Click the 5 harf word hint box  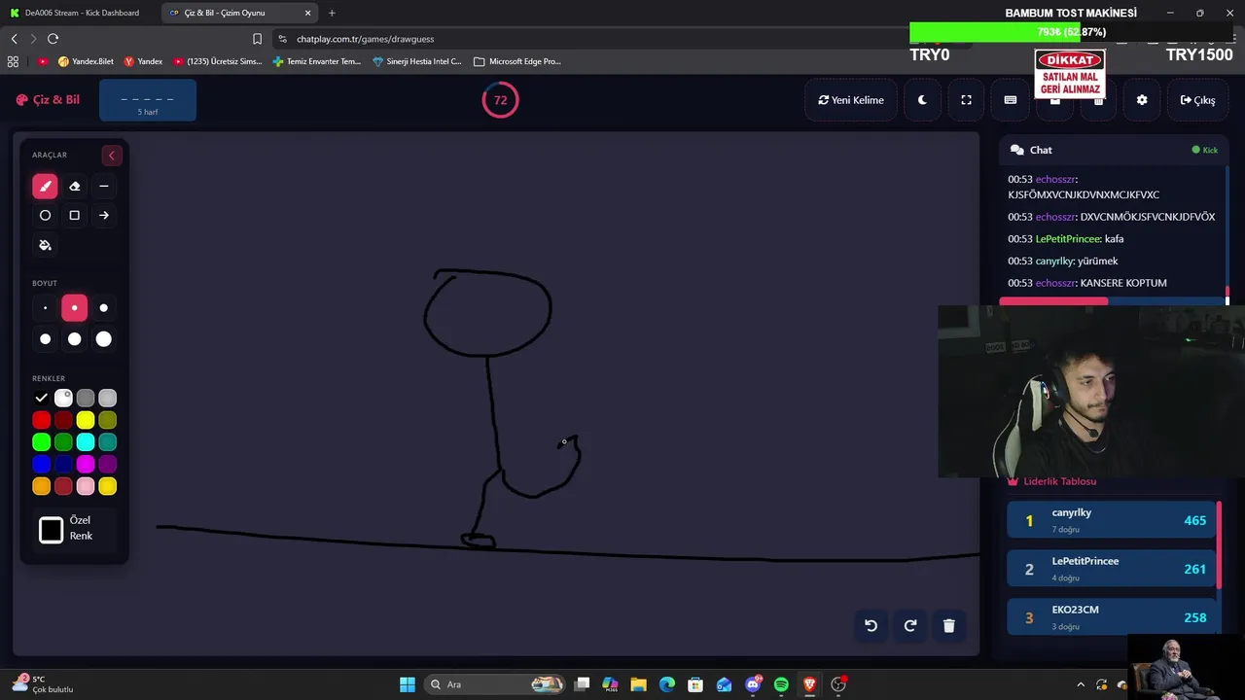148,101
